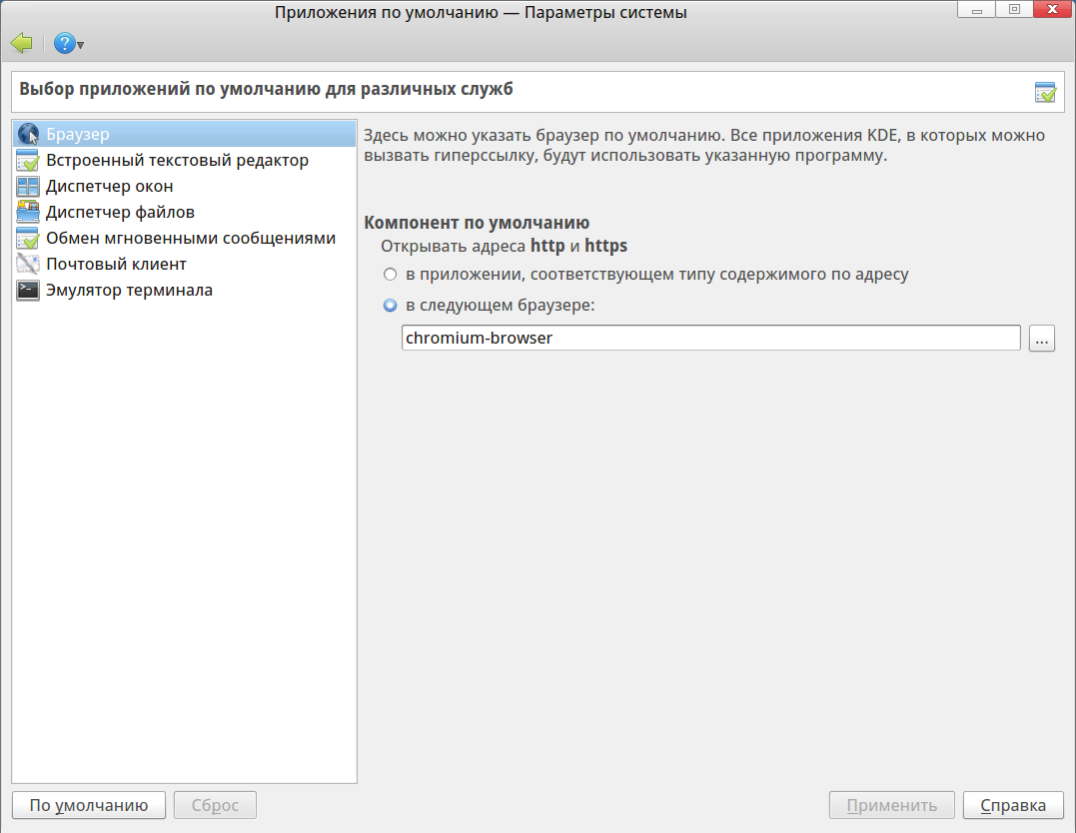
Task: Select radio 'в следующем браузере'
Action: tap(391, 306)
